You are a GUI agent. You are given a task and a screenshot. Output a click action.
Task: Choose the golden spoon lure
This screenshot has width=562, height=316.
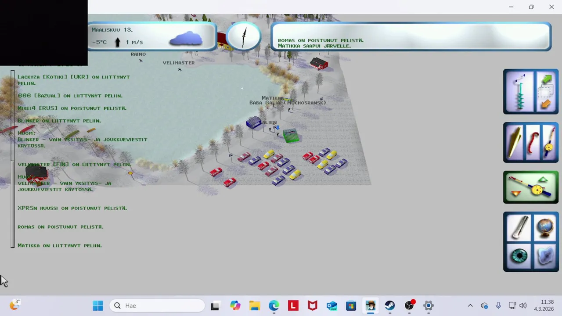(514, 142)
